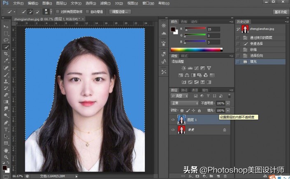Click the 调整边缘 button

tap(121, 12)
